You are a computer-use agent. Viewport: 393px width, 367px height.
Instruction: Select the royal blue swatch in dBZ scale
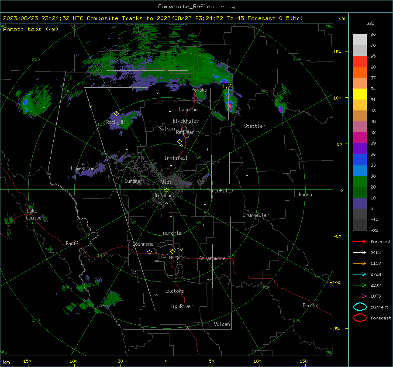[360, 159]
